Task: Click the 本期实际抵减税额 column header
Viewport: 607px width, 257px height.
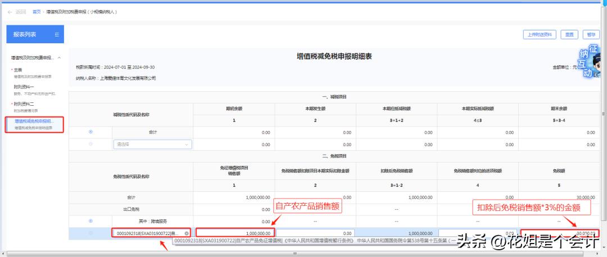Action: [x=477, y=109]
